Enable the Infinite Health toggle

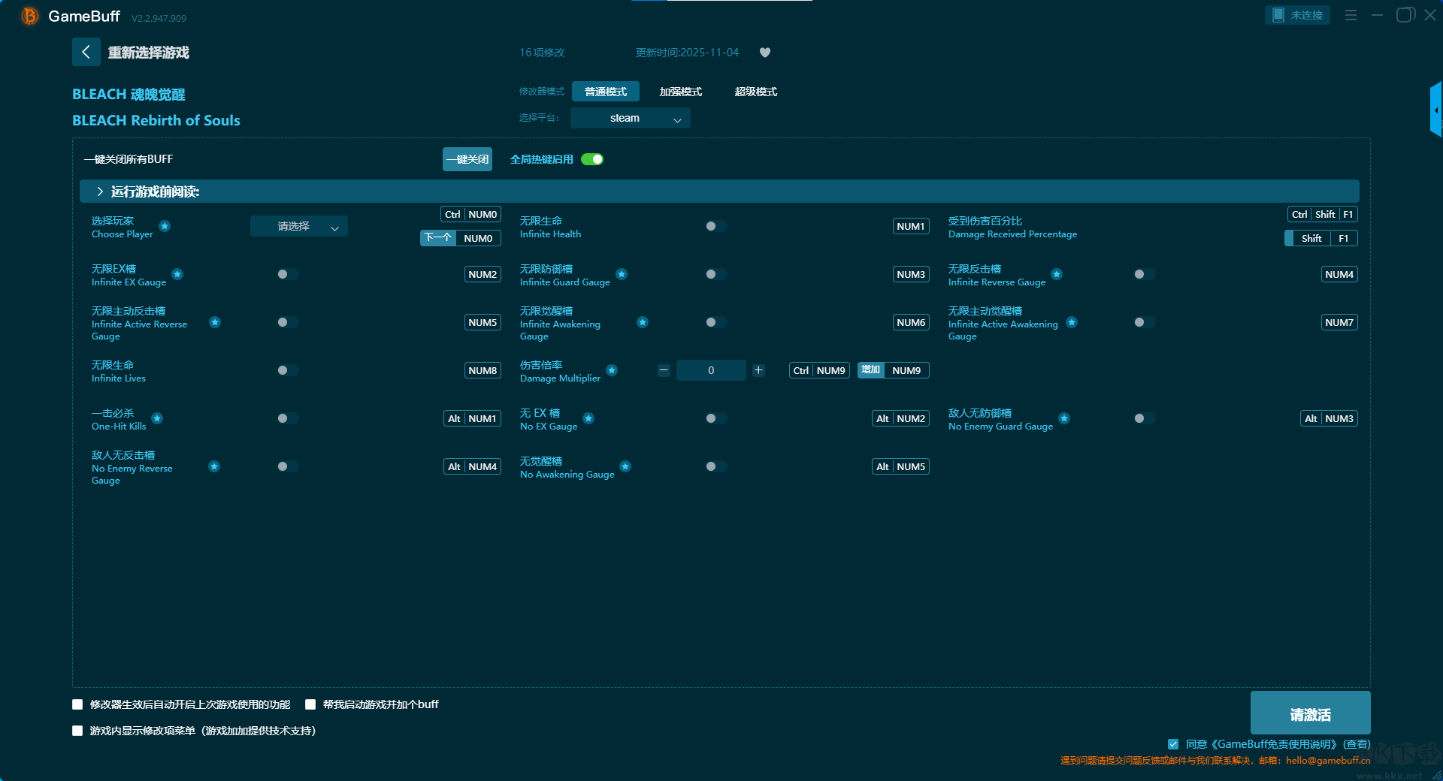pos(715,226)
